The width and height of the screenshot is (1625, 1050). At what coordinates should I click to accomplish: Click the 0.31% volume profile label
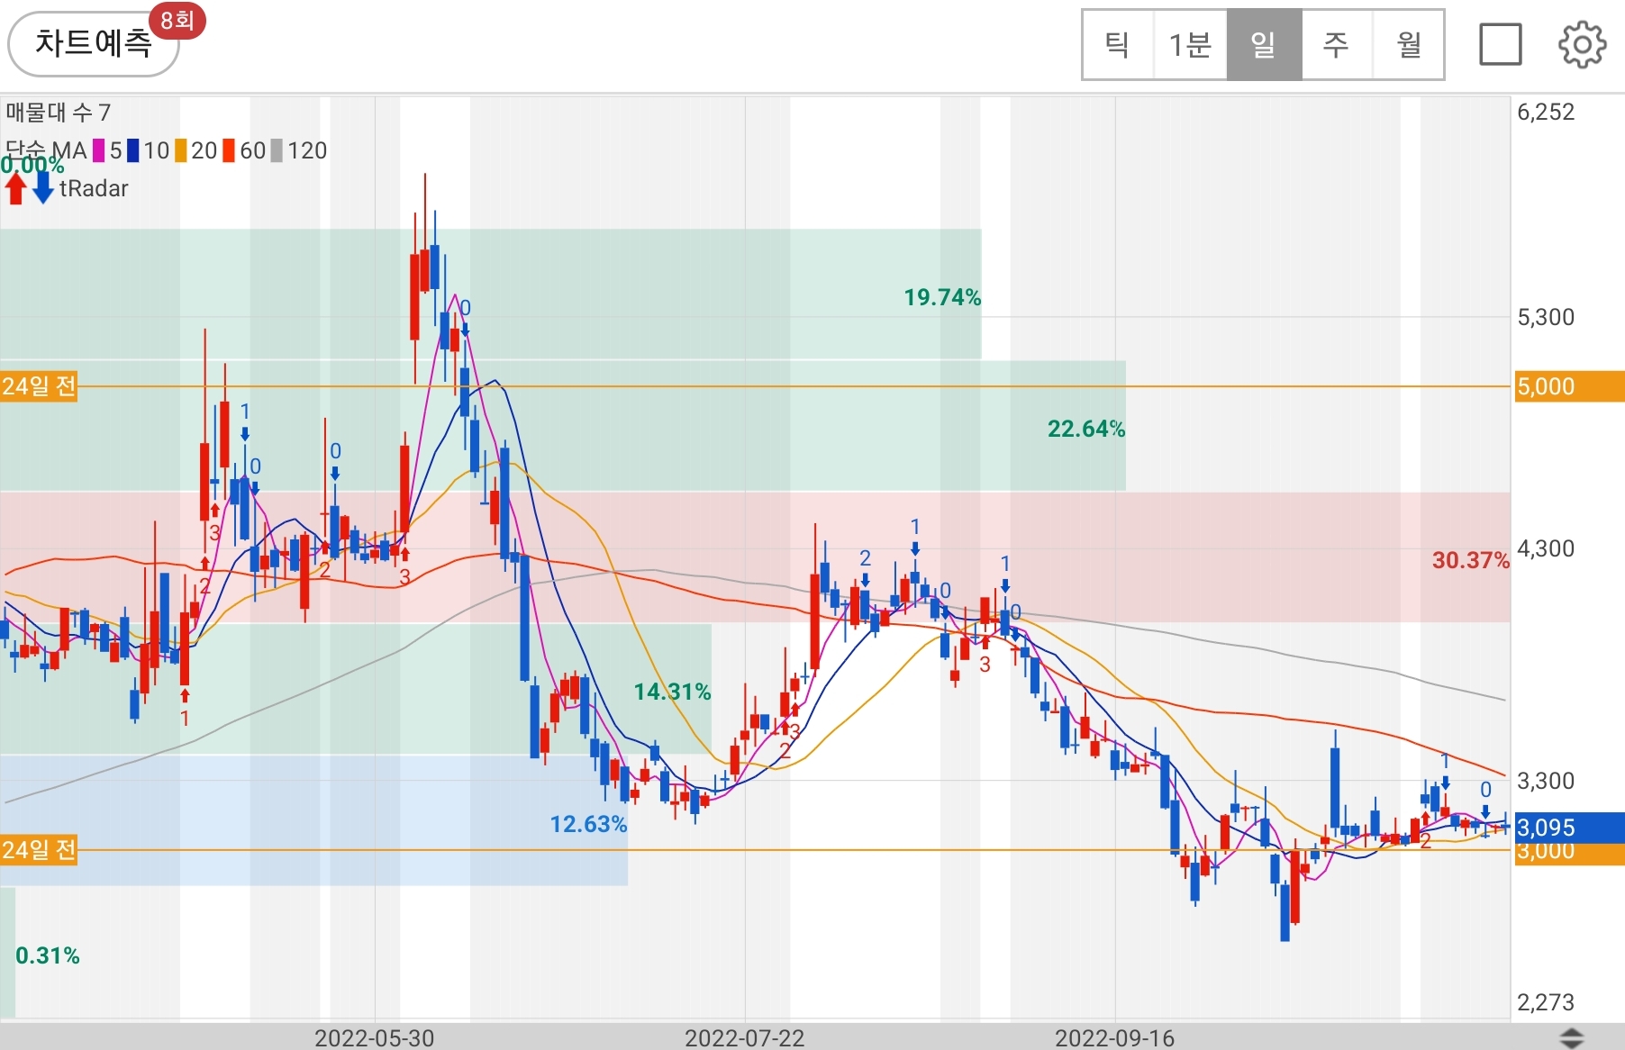pyautogui.click(x=48, y=955)
